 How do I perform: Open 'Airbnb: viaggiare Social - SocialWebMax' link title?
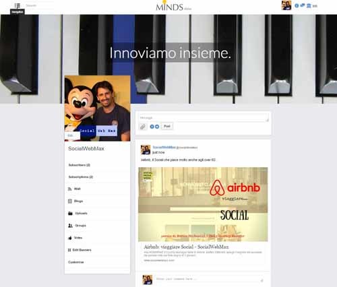(x=186, y=247)
